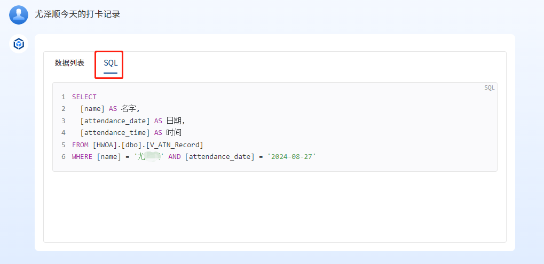Image resolution: width=544 pixels, height=264 pixels.
Task: Click the SELECT keyword on line 1
Action: 84,97
